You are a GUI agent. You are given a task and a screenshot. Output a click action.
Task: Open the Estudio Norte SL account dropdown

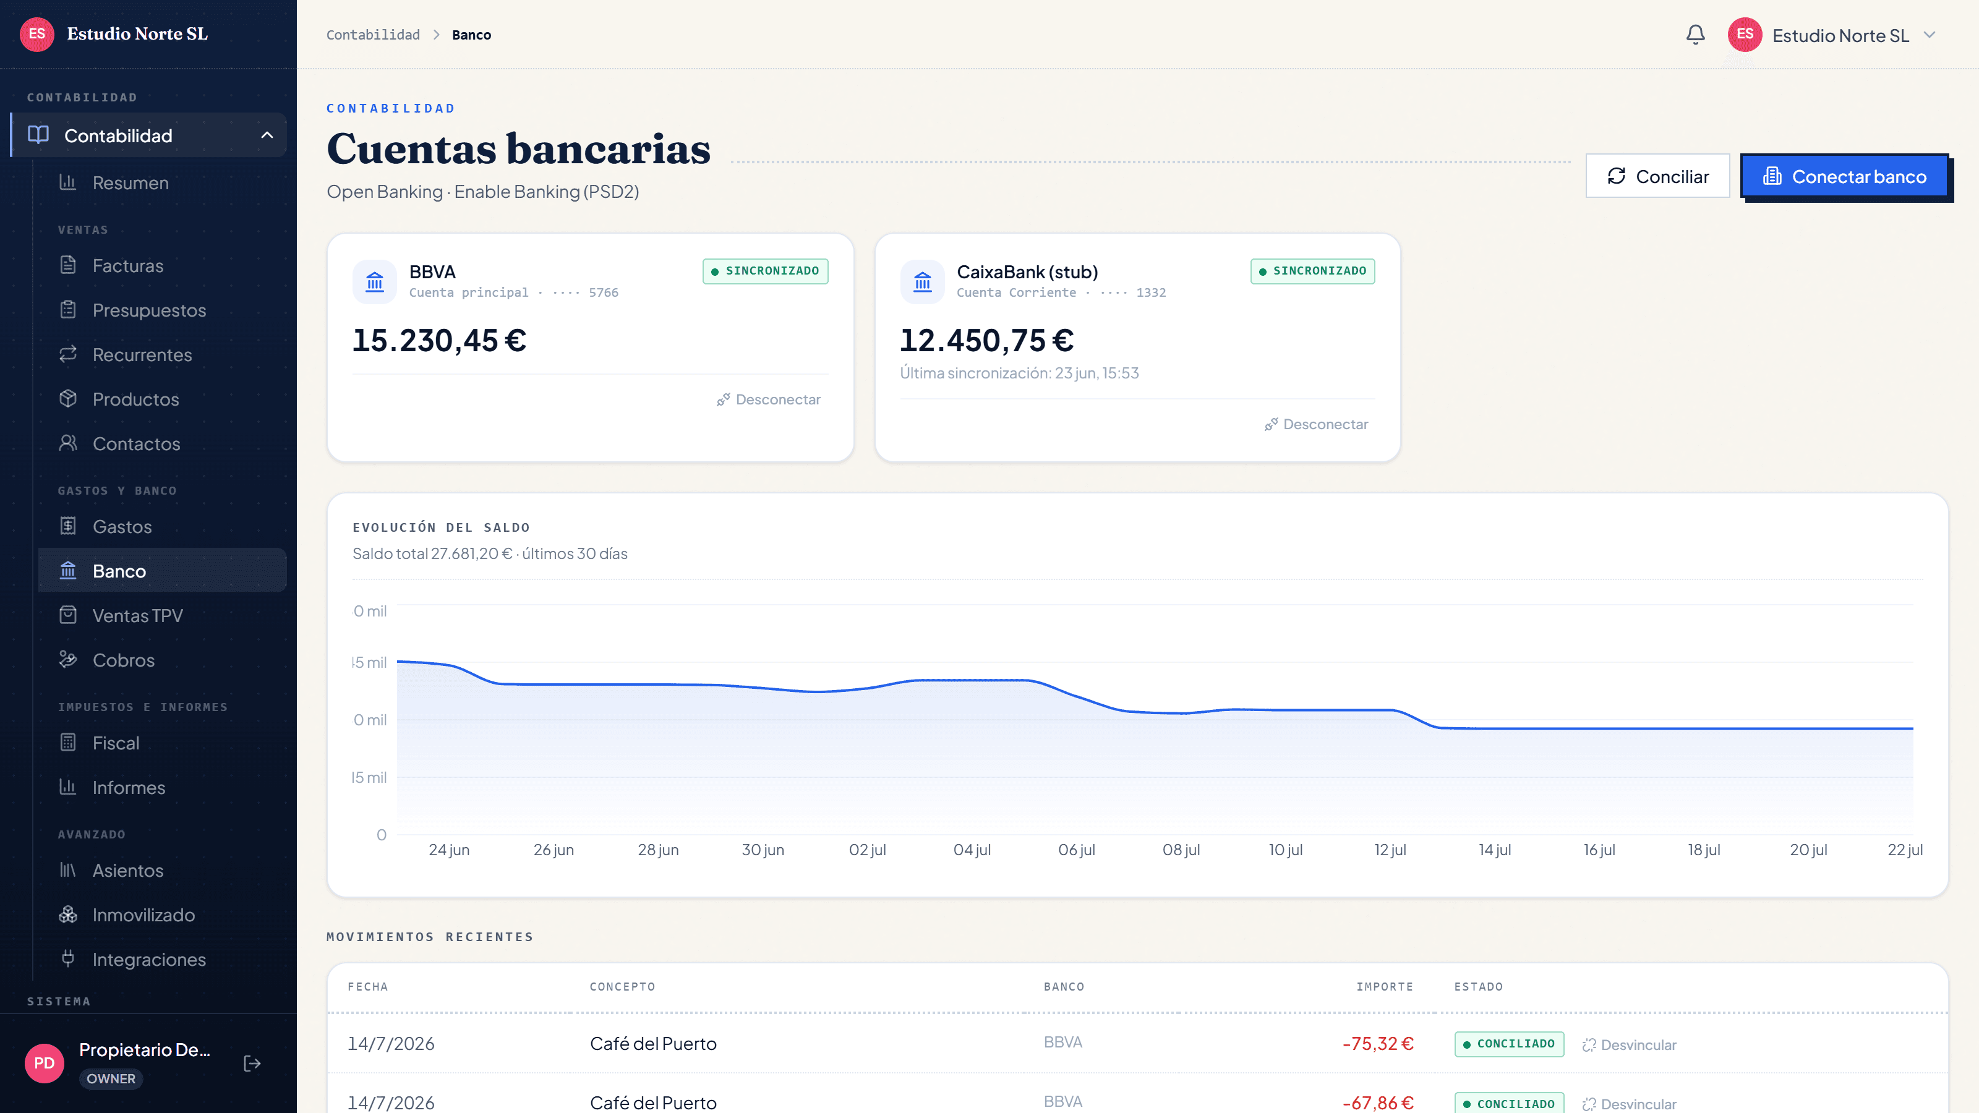tap(1832, 35)
